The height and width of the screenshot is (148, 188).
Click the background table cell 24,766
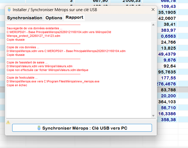point(168,42)
